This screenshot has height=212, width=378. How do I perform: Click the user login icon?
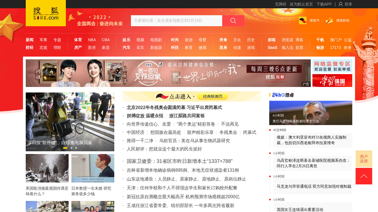pos(341,4)
